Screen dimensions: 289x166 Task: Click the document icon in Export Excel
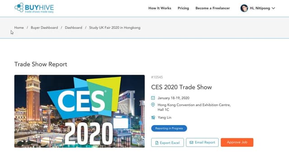point(157,143)
